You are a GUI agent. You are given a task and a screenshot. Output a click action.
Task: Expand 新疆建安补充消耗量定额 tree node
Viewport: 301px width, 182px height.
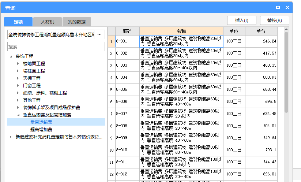[11, 137]
